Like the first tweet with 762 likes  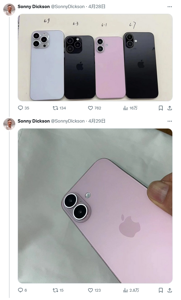tap(90, 108)
